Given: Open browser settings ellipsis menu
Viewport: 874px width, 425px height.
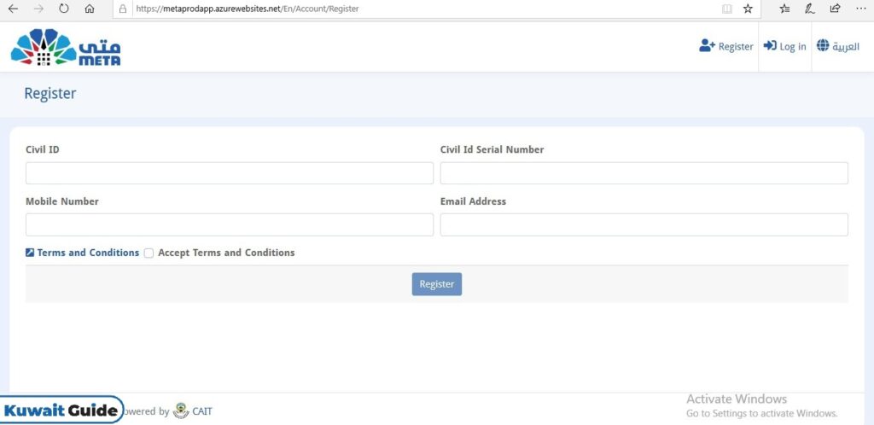Looking at the screenshot, I should pos(860,9).
